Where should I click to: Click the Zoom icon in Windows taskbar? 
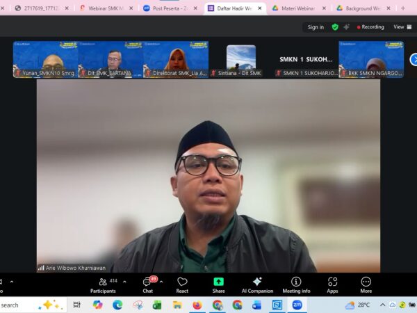point(297,305)
